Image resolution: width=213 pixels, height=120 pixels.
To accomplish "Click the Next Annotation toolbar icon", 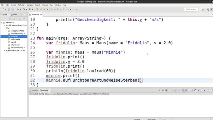I will 52,9.
